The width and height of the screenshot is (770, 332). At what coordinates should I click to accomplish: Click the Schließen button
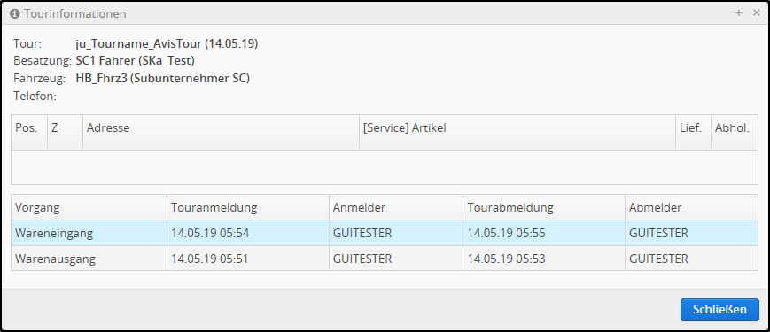pos(719,310)
